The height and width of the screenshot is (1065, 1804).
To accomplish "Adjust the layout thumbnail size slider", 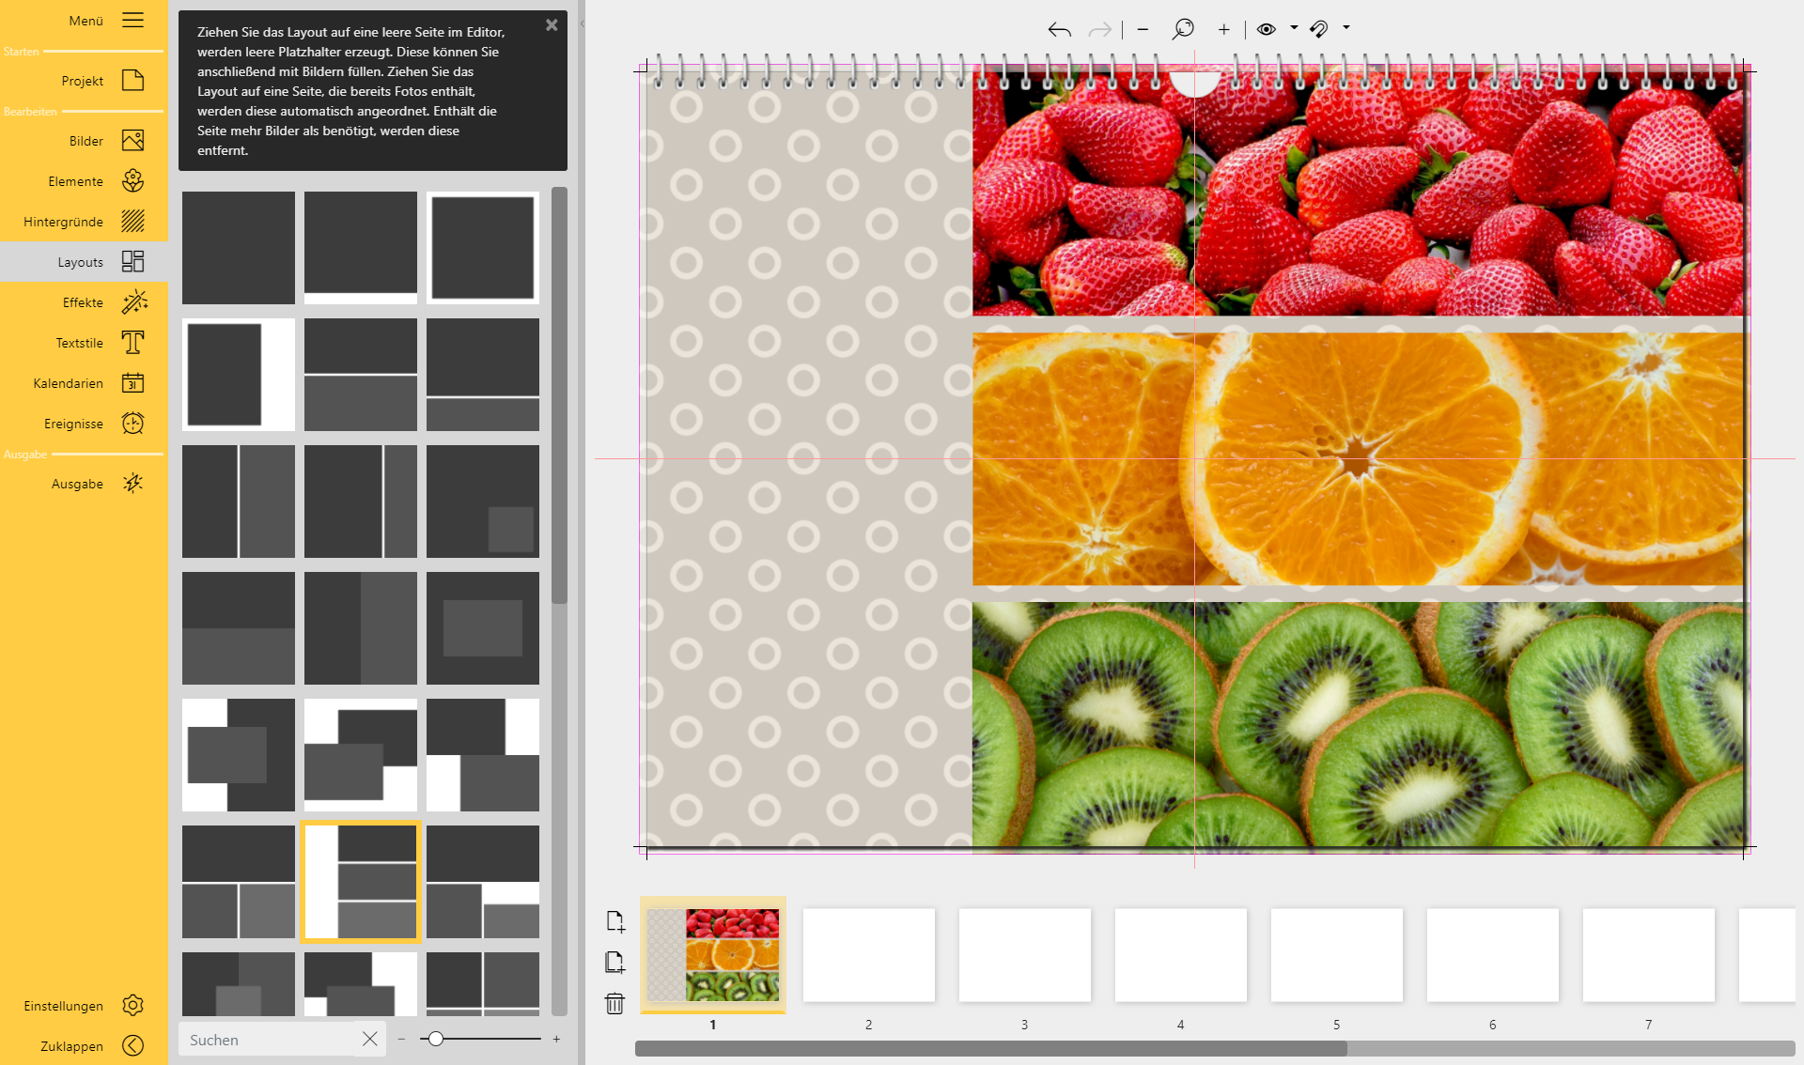I will [437, 1040].
